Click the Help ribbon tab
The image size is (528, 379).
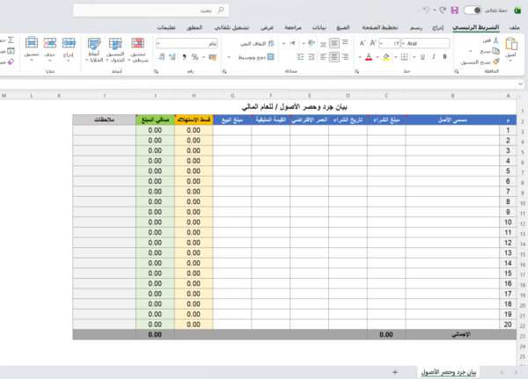[166, 27]
